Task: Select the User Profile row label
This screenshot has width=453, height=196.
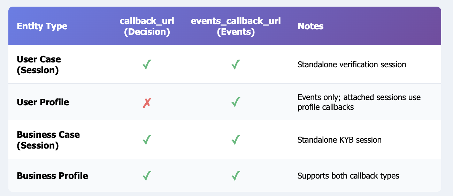Action: click(43, 102)
